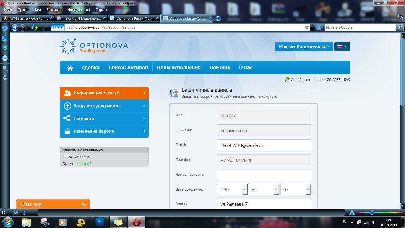Select Информация о счете in side menu
The height and width of the screenshot is (228, 405).
[x=104, y=93]
